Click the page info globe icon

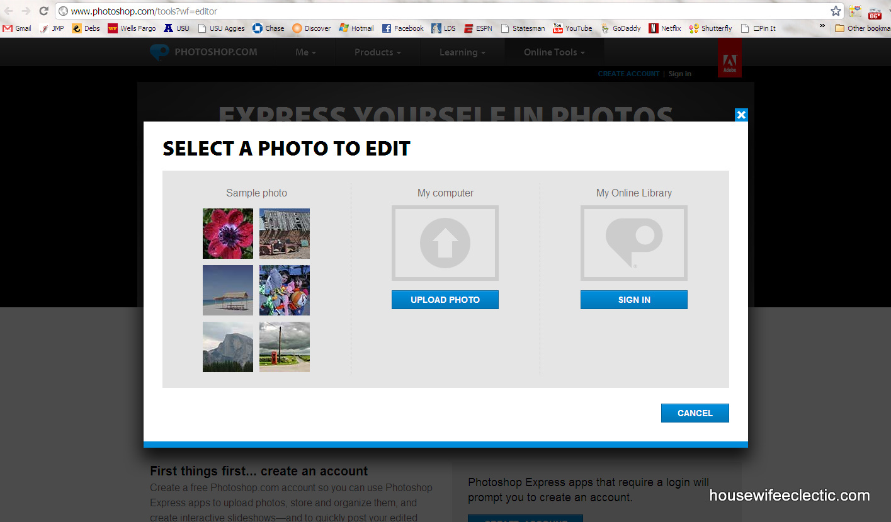pos(64,11)
